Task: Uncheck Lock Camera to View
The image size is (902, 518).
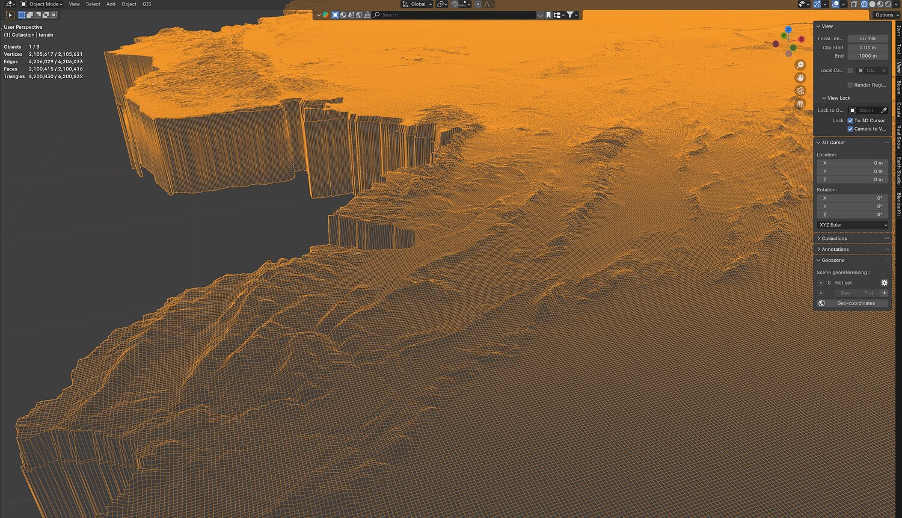Action: pyautogui.click(x=850, y=129)
